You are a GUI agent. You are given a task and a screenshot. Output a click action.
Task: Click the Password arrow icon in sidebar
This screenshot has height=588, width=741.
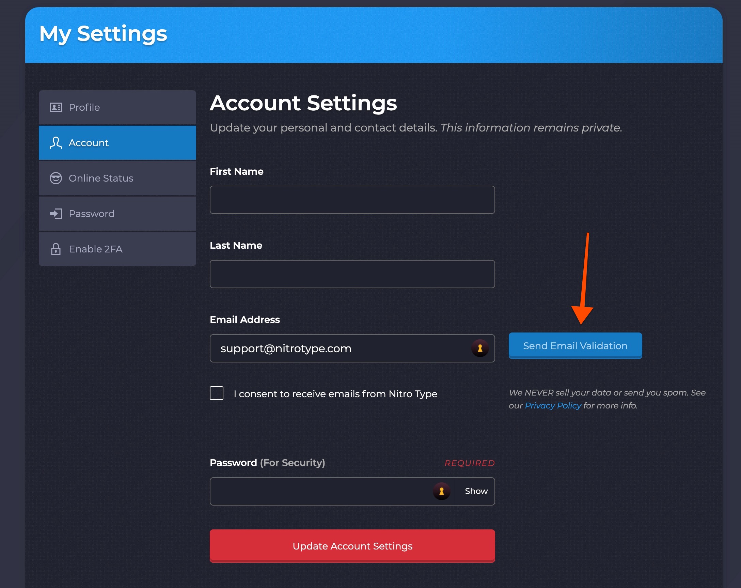click(56, 214)
